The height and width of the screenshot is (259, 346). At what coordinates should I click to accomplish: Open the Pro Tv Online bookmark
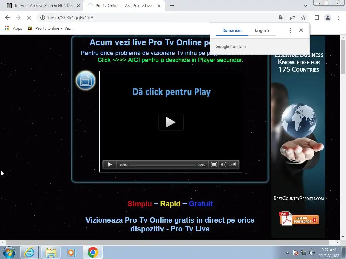click(x=51, y=28)
